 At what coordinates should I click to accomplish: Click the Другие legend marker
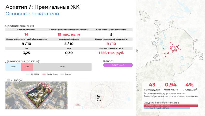click(x=62, y=74)
